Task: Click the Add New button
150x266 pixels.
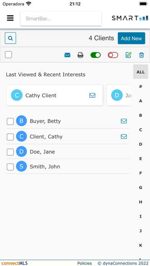Action: (132, 38)
